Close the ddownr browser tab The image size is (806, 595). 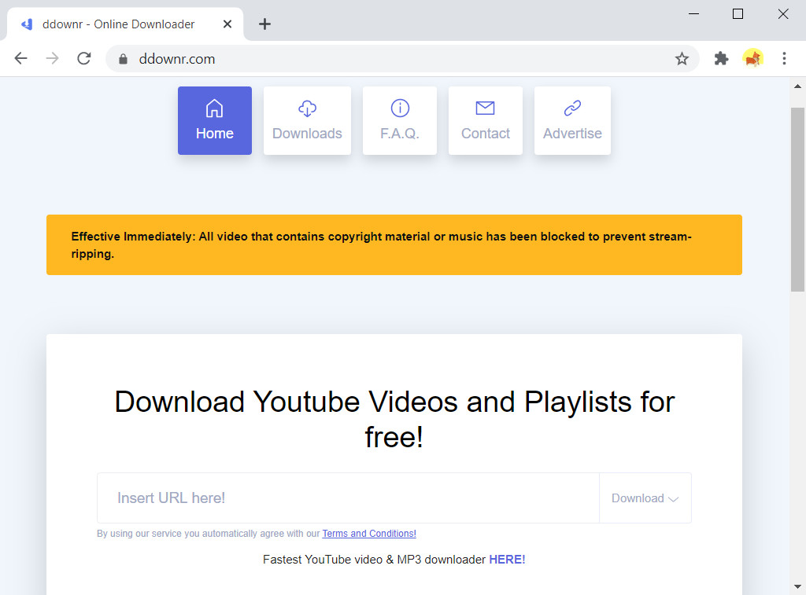(227, 24)
